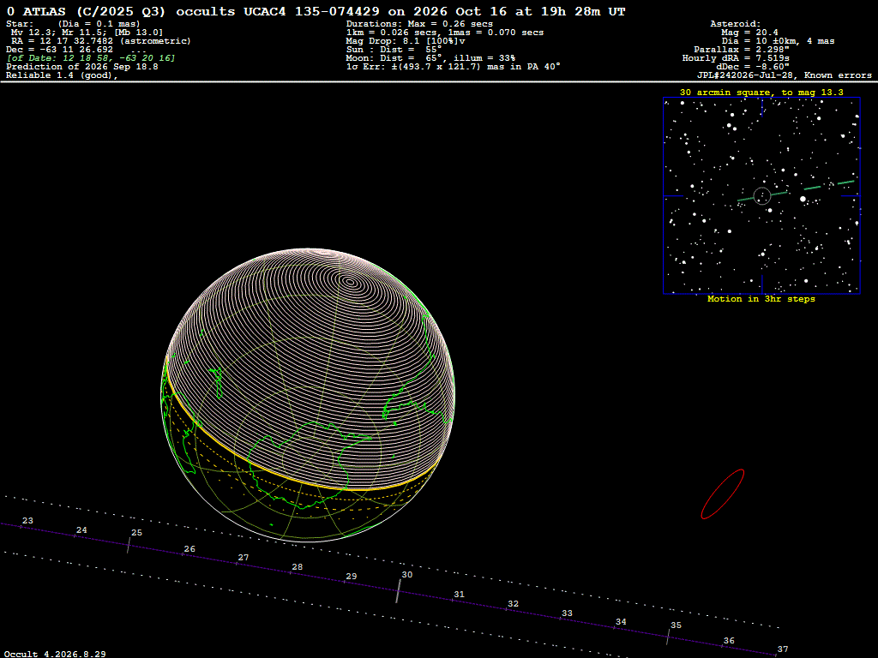Click the circled target star in star chart

(x=762, y=196)
